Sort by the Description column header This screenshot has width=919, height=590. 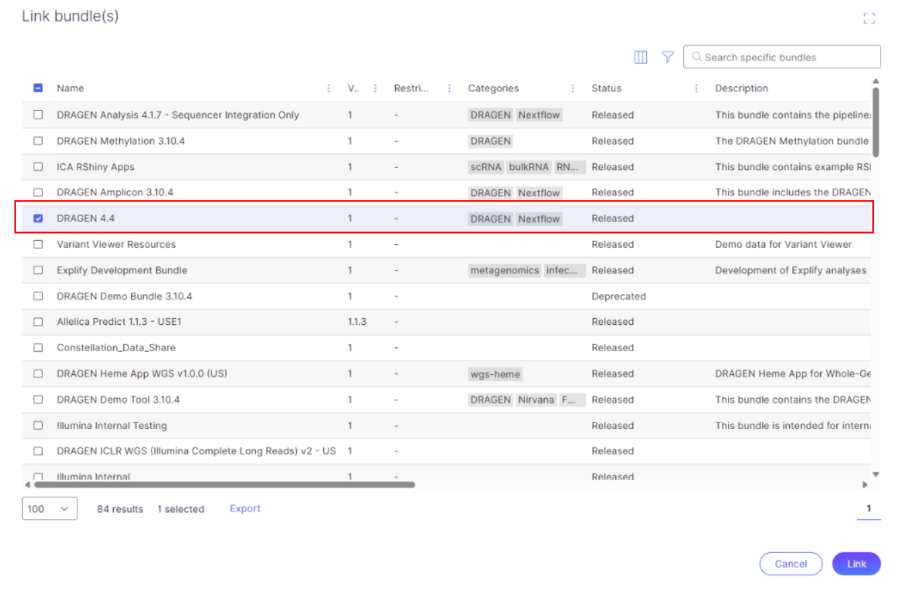741,89
